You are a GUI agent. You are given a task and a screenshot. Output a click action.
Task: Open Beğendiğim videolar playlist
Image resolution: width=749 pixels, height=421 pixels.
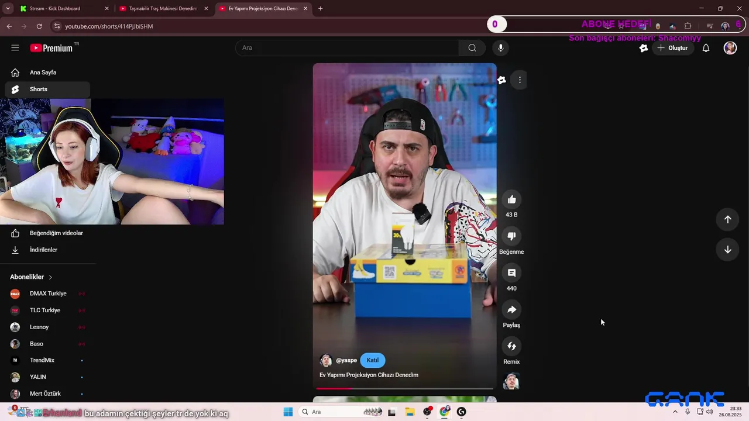[x=47, y=233]
